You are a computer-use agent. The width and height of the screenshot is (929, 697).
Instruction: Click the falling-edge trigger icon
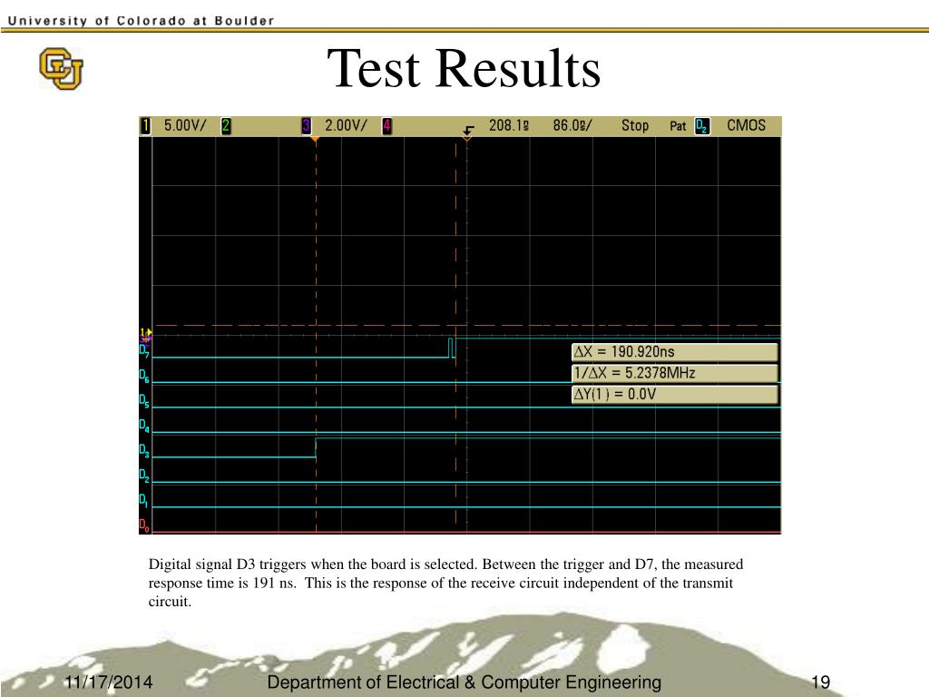(x=469, y=129)
